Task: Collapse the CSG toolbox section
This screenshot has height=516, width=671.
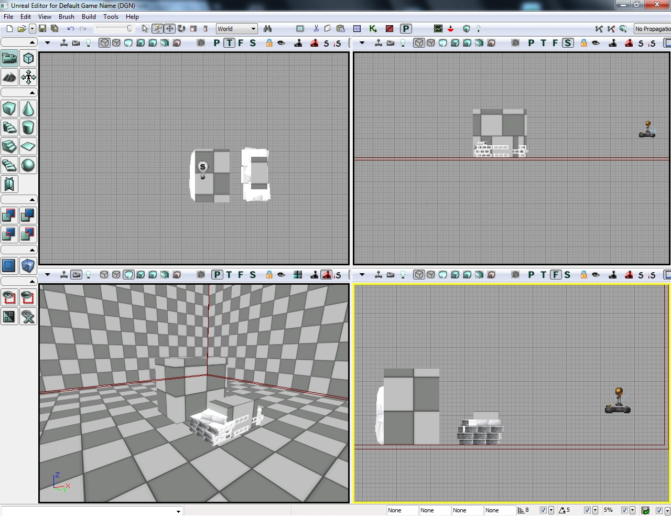Action: [19, 200]
